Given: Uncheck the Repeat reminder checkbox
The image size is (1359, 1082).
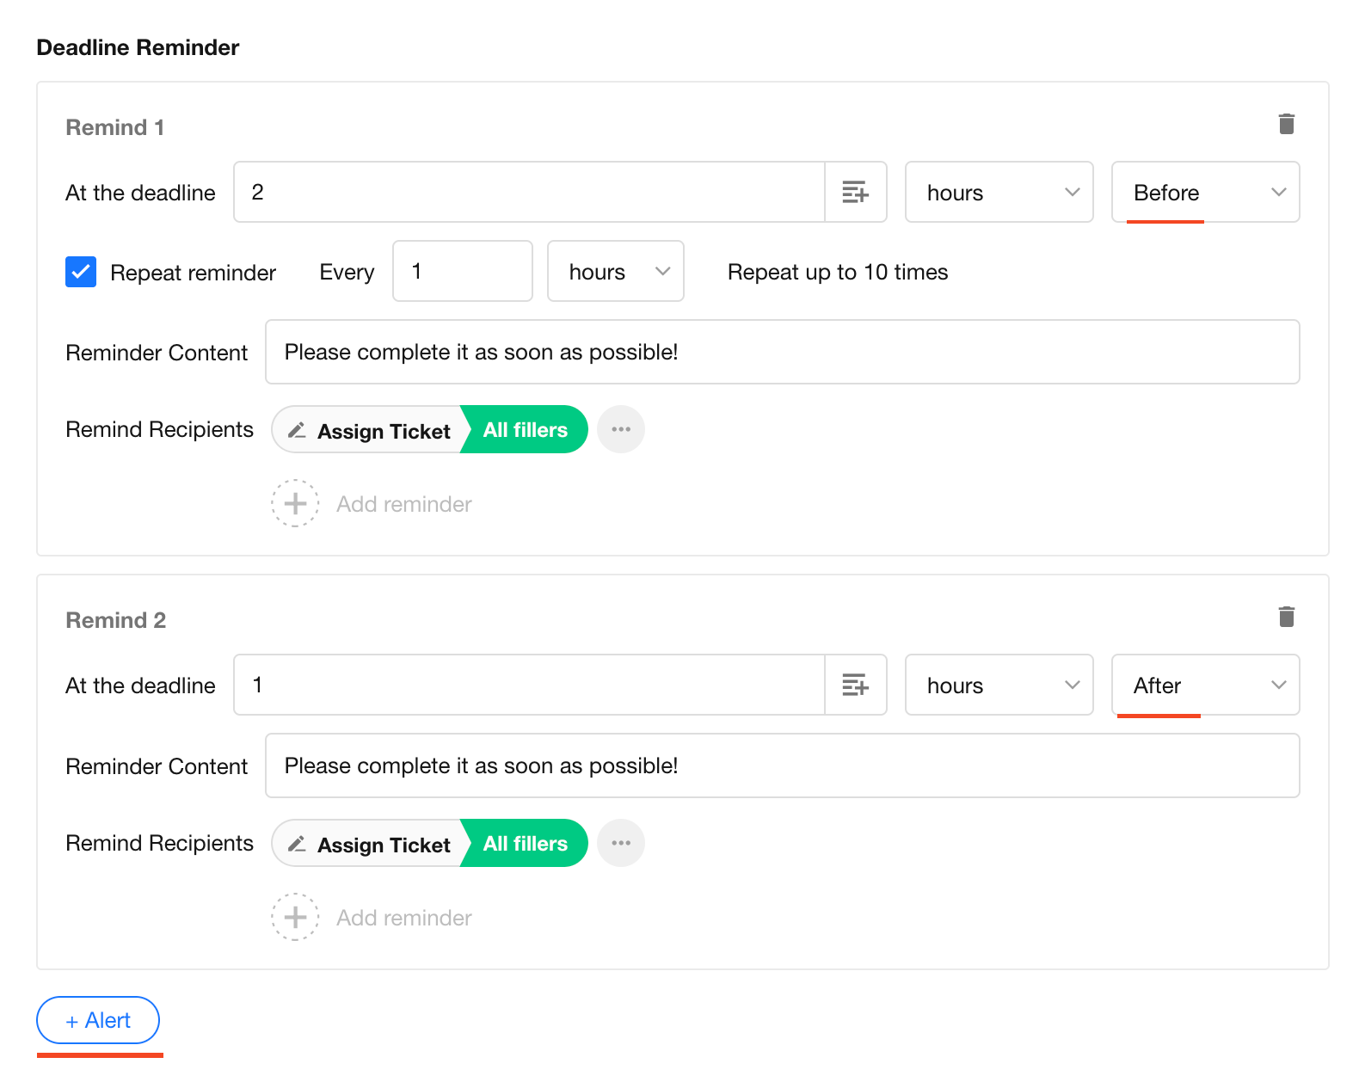Looking at the screenshot, I should click(81, 272).
